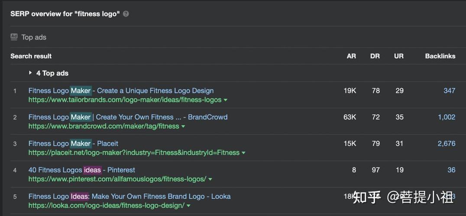Open the BrandCrowd Fitness Logo Maker title
The width and height of the screenshot is (466, 216).
(x=128, y=117)
